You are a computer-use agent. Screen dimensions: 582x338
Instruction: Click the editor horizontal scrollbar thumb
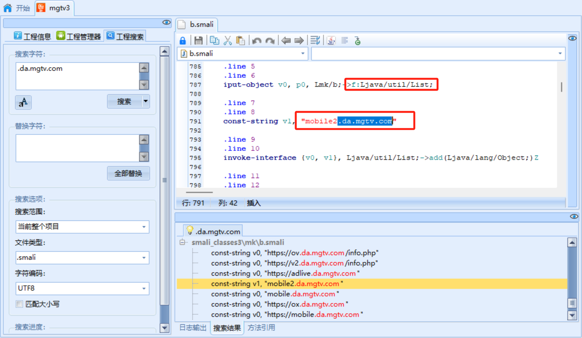[199, 193]
